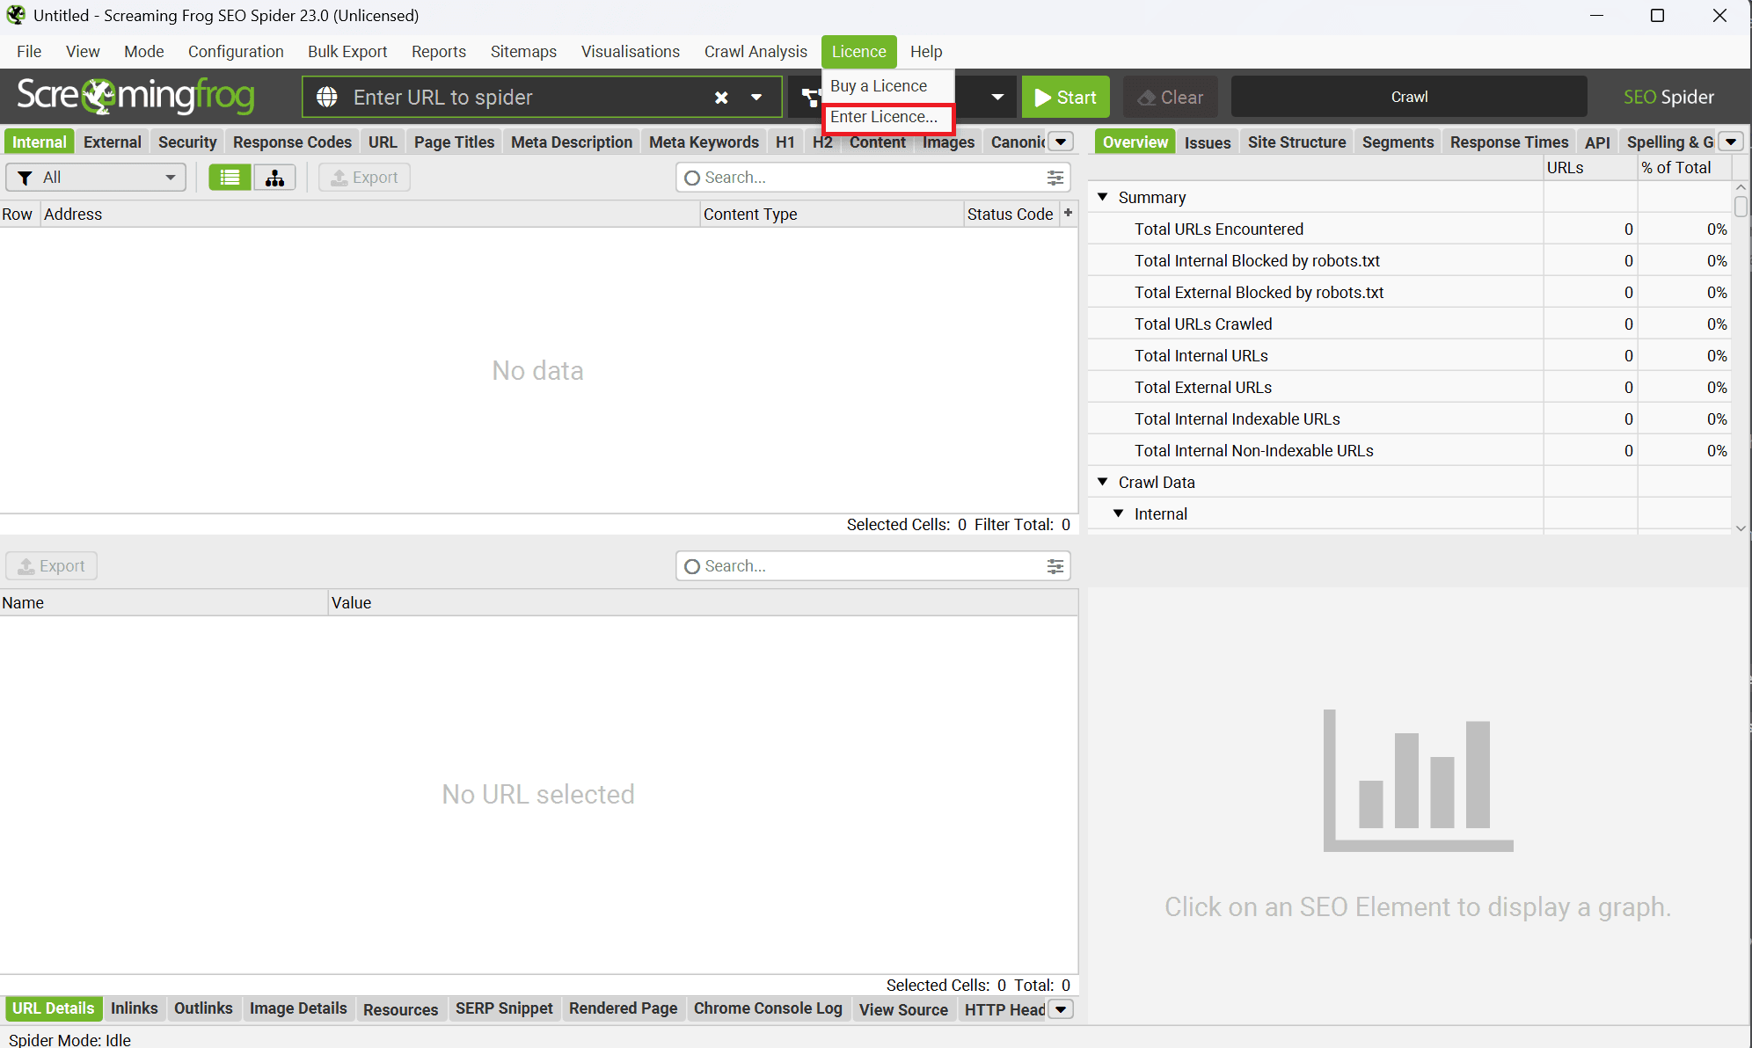Viewport: 1752px width, 1048px height.
Task: Open URL history dropdown arrow
Action: tap(756, 98)
